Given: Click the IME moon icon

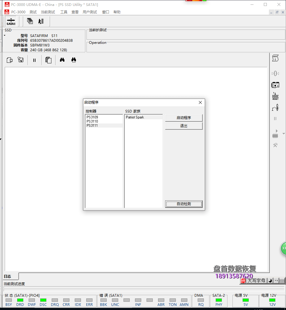Looking at the screenshot, I should click(x=270, y=281).
